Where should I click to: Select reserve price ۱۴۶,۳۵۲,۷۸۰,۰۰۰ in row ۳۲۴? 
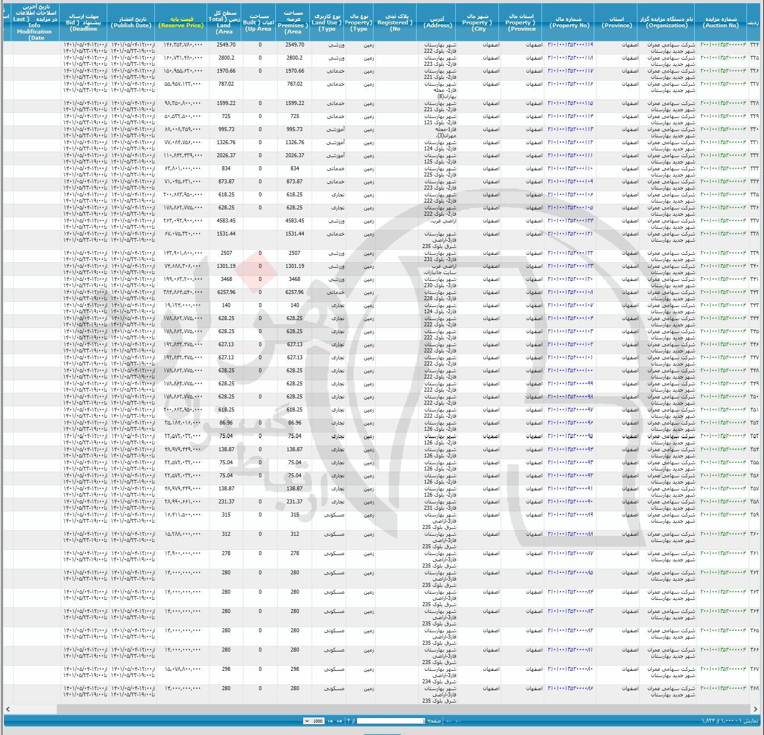(x=182, y=45)
